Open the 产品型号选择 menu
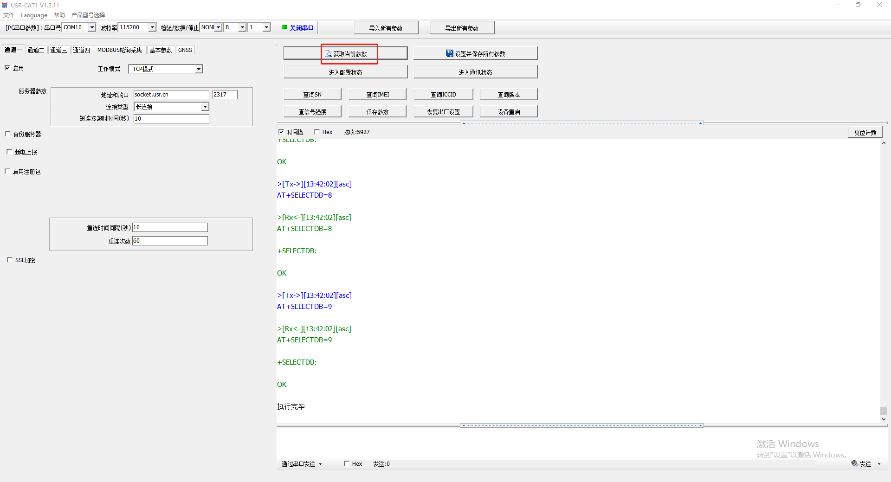This screenshot has width=891, height=482. click(88, 15)
